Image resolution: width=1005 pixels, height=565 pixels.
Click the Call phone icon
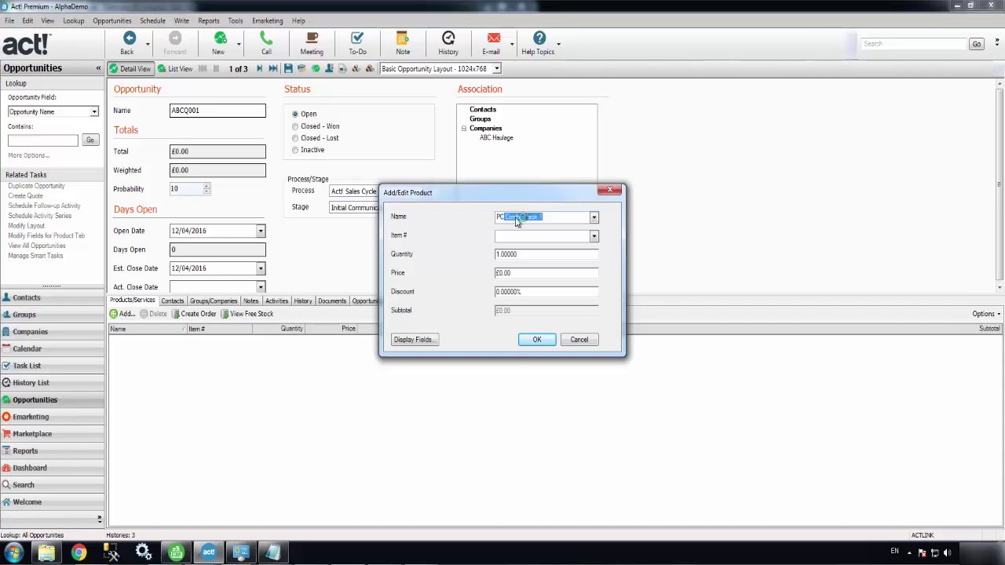tap(266, 39)
